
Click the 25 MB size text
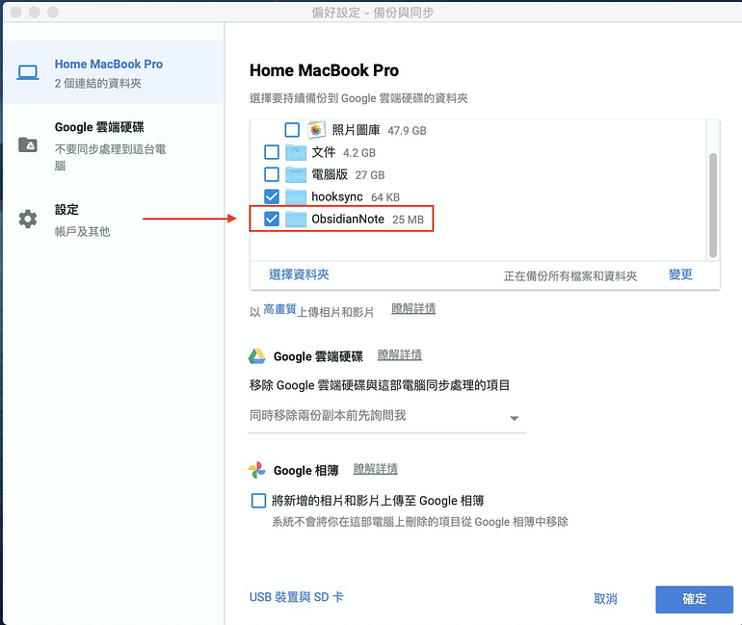408,220
